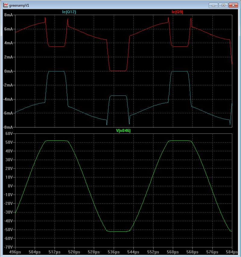Click the 50V axis label
The width and height of the screenshot is (241, 257).
(x=9, y=142)
